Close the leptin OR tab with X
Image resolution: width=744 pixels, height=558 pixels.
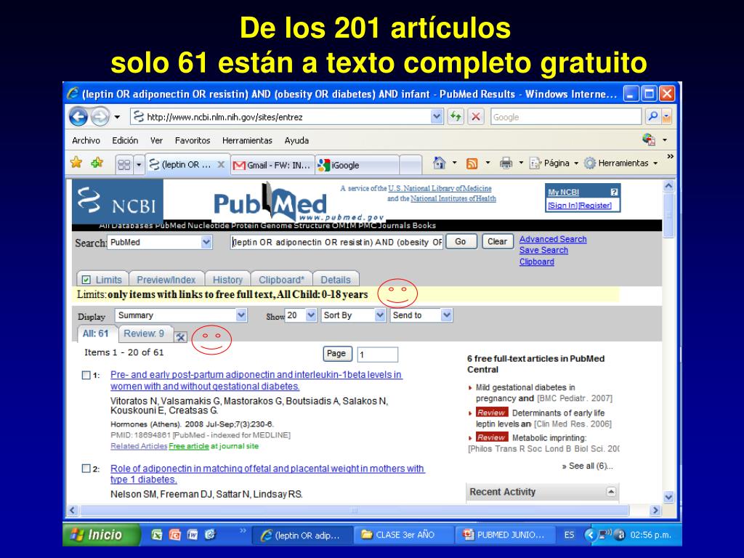tap(221, 165)
